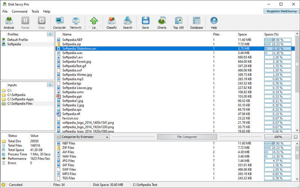This screenshot has width=300, height=188.
Task: Click the Register DiskSavvy button
Action: 281,11
